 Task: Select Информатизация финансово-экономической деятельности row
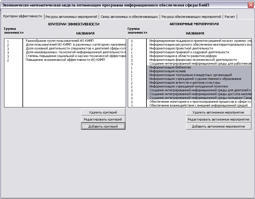coord(199,60)
